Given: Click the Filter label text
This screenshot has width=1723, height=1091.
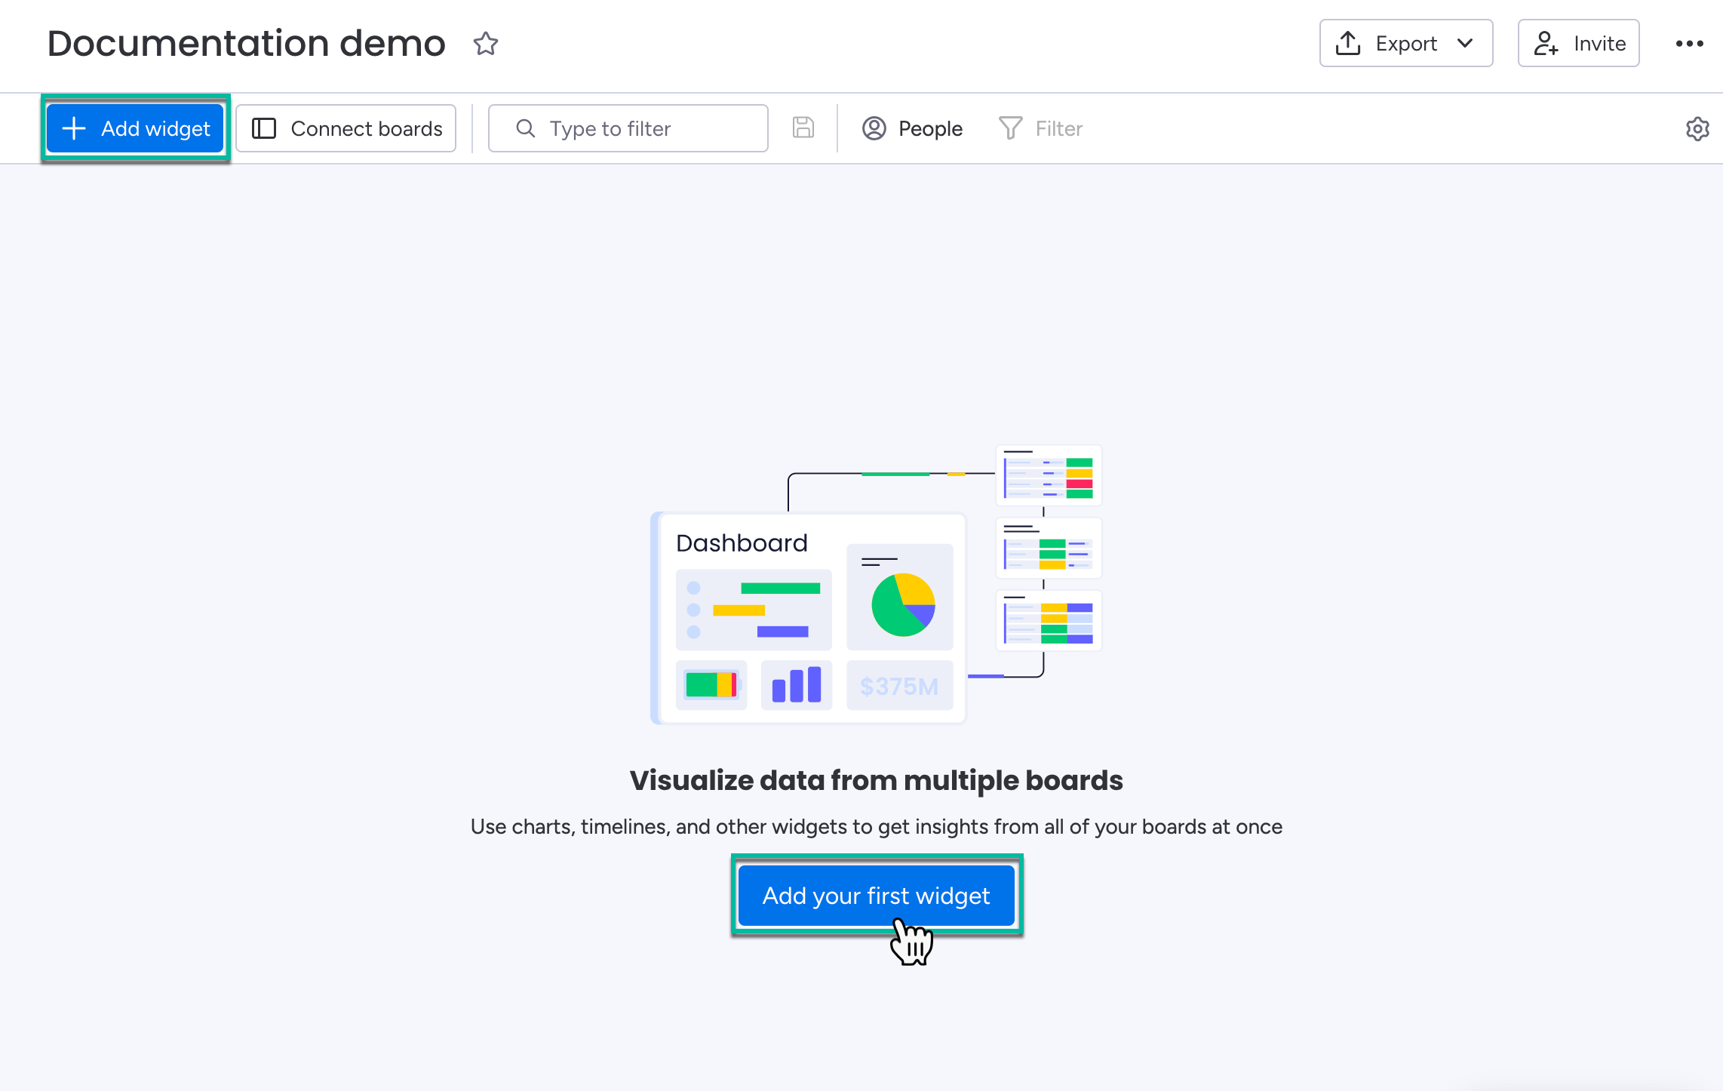Looking at the screenshot, I should pos(1058,128).
